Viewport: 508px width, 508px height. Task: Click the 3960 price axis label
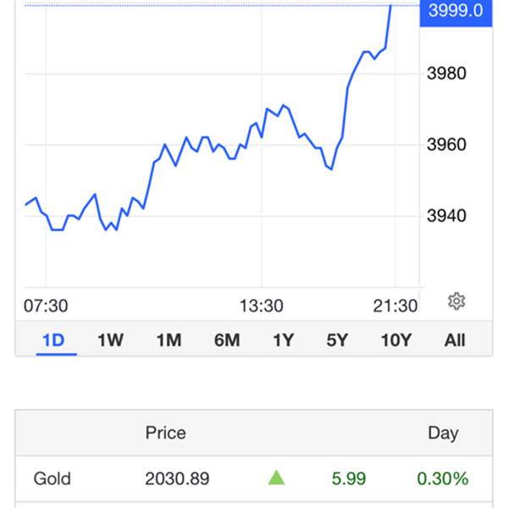point(447,145)
